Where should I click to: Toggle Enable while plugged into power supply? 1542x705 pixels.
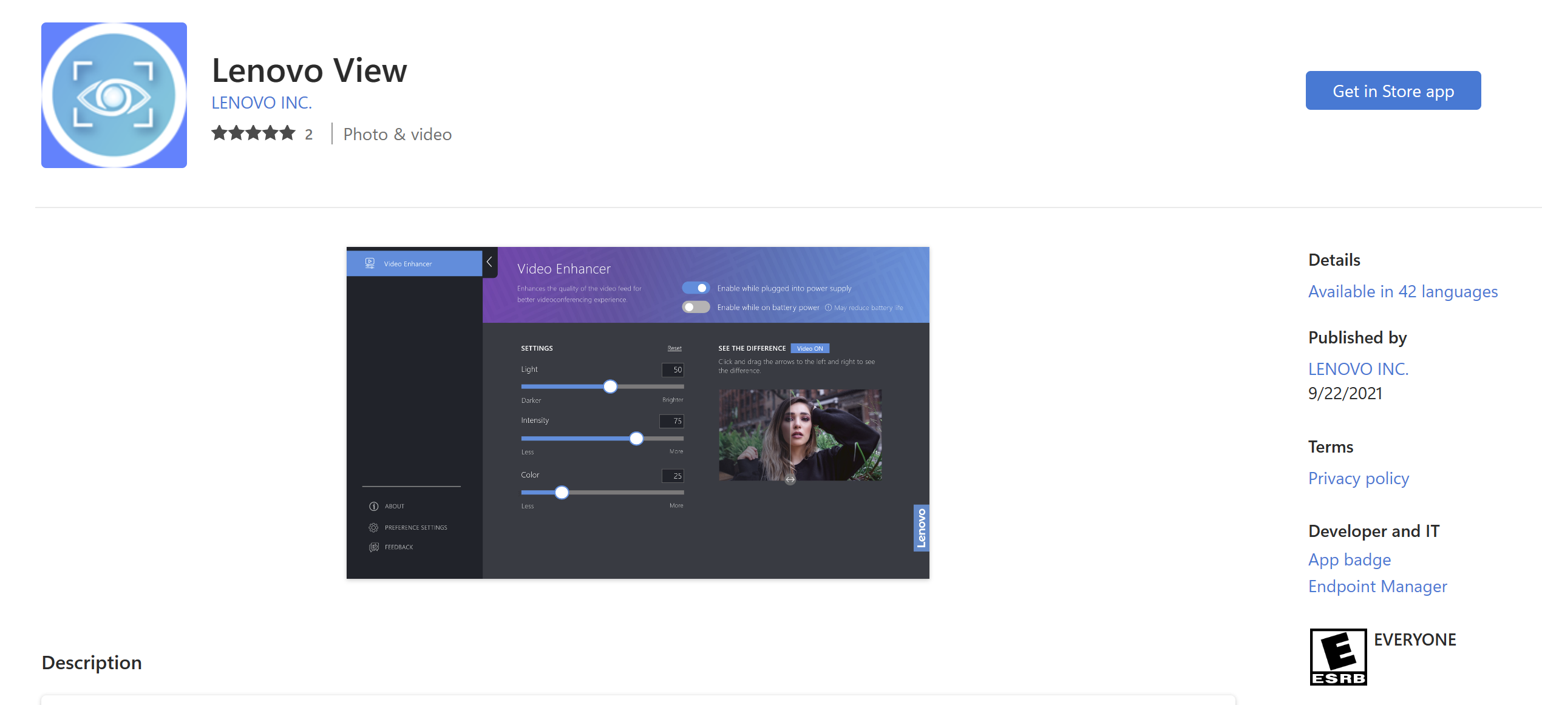pos(696,288)
